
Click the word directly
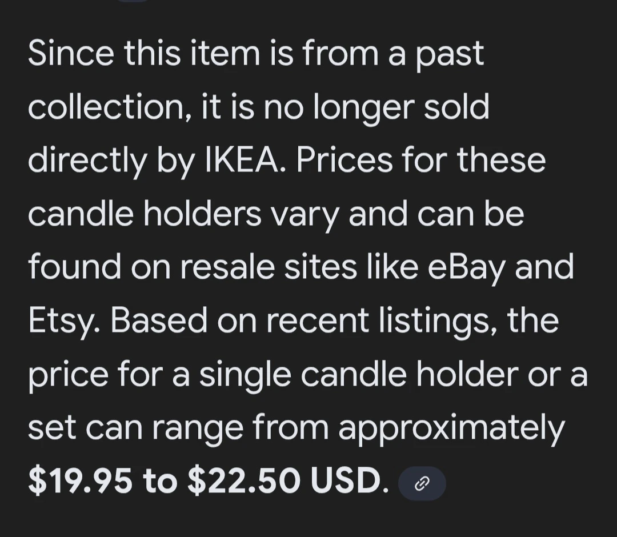point(87,161)
